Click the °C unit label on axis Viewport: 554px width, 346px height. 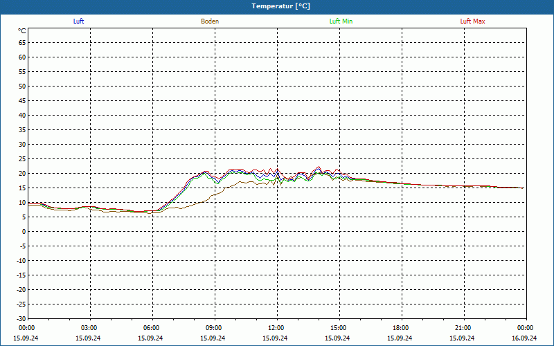tap(22, 31)
